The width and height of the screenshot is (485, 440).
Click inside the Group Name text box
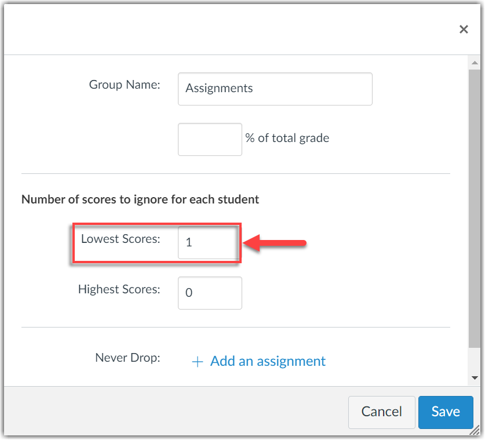pos(275,89)
